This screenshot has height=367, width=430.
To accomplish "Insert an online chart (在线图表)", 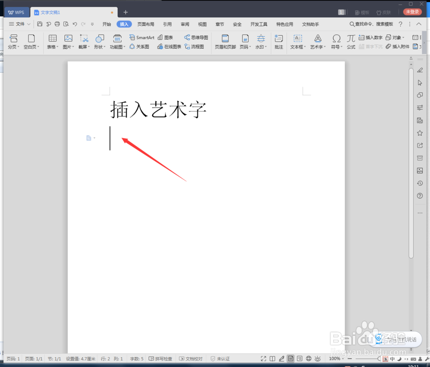I will pos(169,46).
